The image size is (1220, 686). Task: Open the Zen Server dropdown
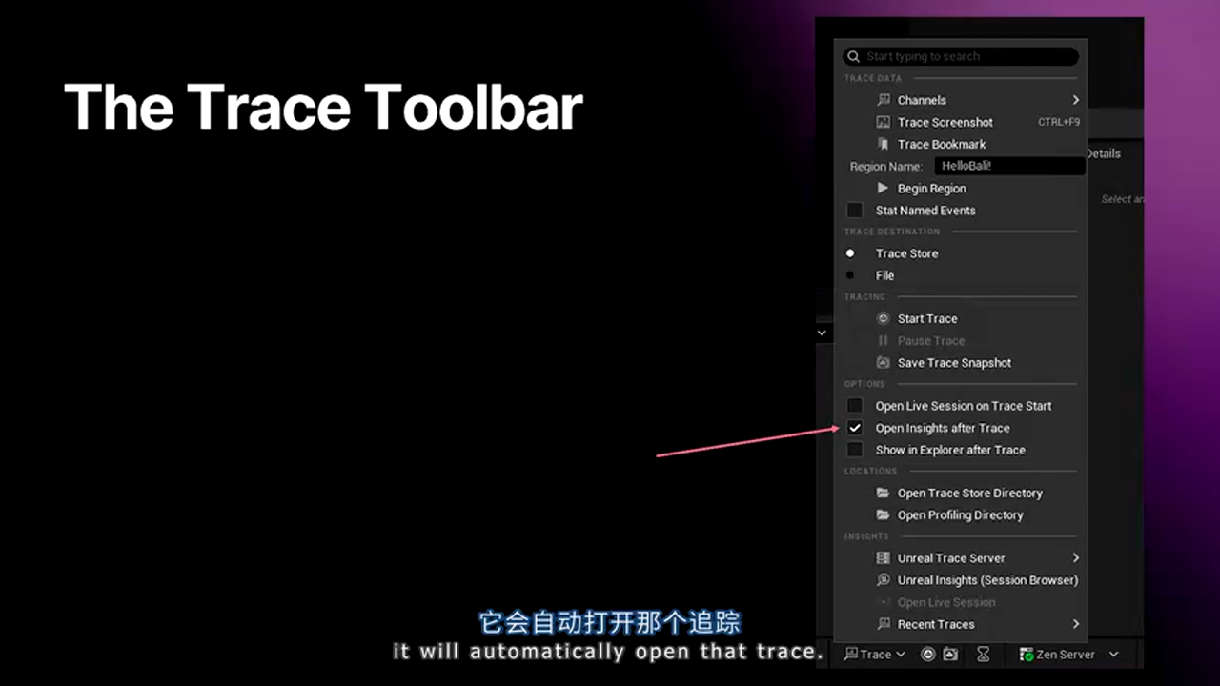(x=1067, y=654)
